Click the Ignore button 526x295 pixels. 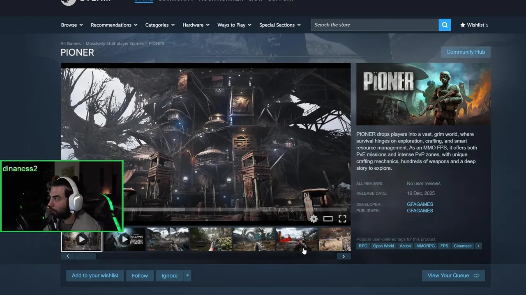coord(169,276)
